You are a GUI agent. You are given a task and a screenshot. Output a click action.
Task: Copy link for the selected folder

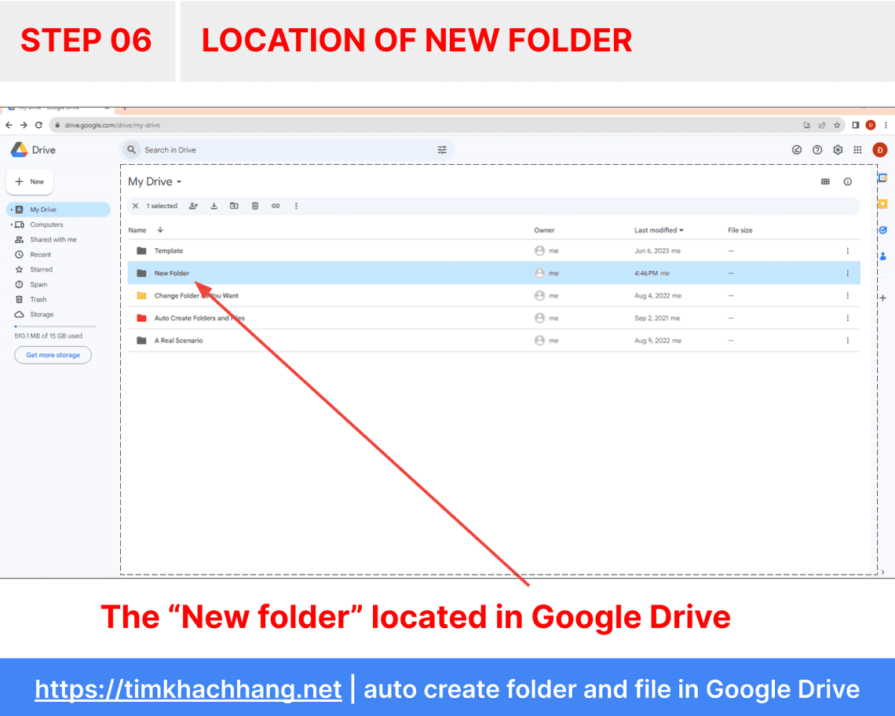276,206
